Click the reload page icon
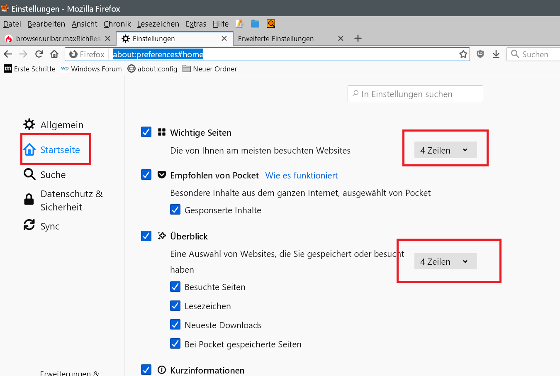The width and height of the screenshot is (560, 376). tap(39, 54)
